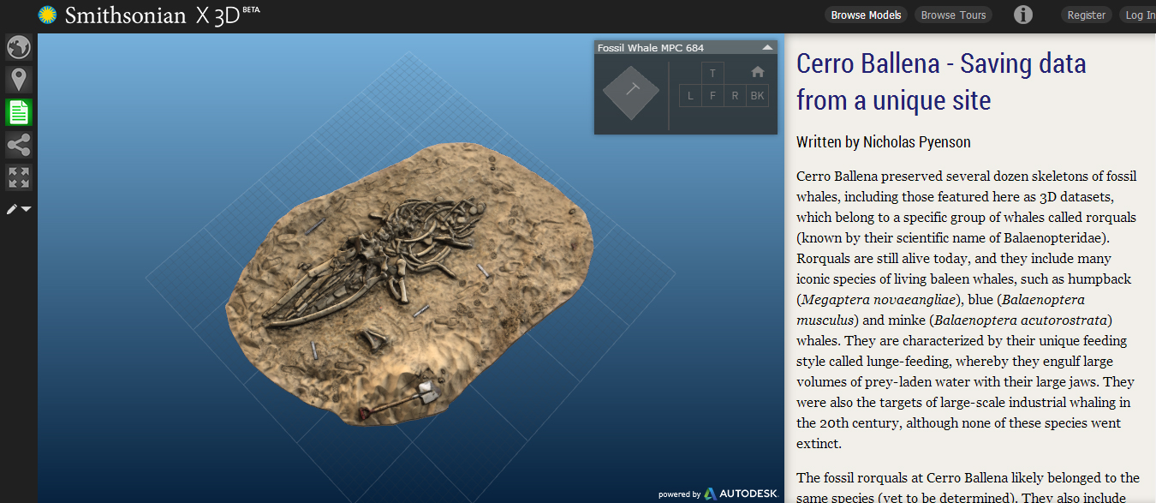Click the 'Written by Nicholas Pyenson' text
This screenshot has height=503, width=1156.
[883, 142]
